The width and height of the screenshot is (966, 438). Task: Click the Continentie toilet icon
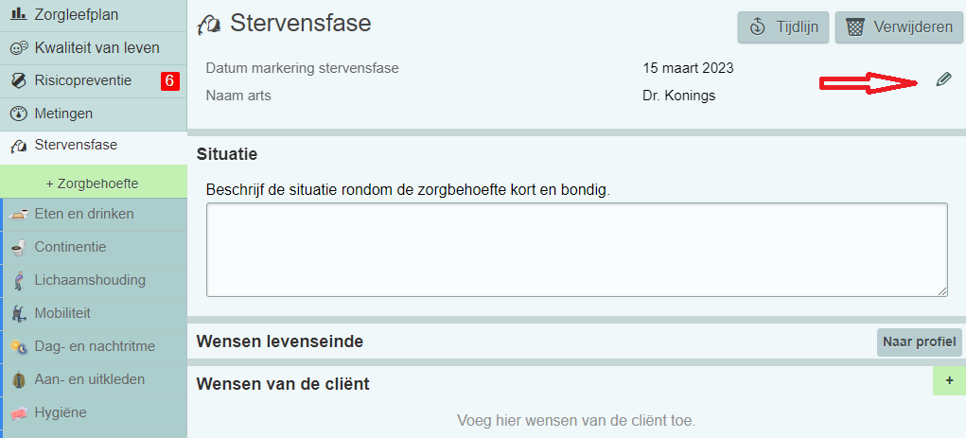(18, 248)
